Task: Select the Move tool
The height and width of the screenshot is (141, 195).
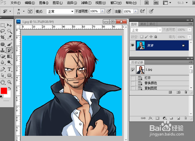Action: [9, 25]
